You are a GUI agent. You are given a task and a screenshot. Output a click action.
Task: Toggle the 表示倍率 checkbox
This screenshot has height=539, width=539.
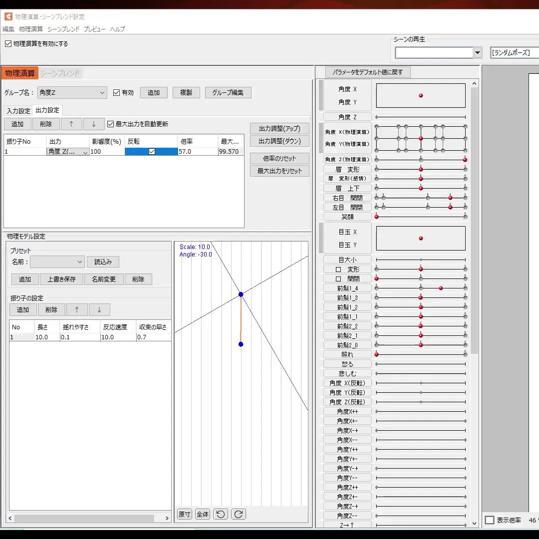coord(490,520)
